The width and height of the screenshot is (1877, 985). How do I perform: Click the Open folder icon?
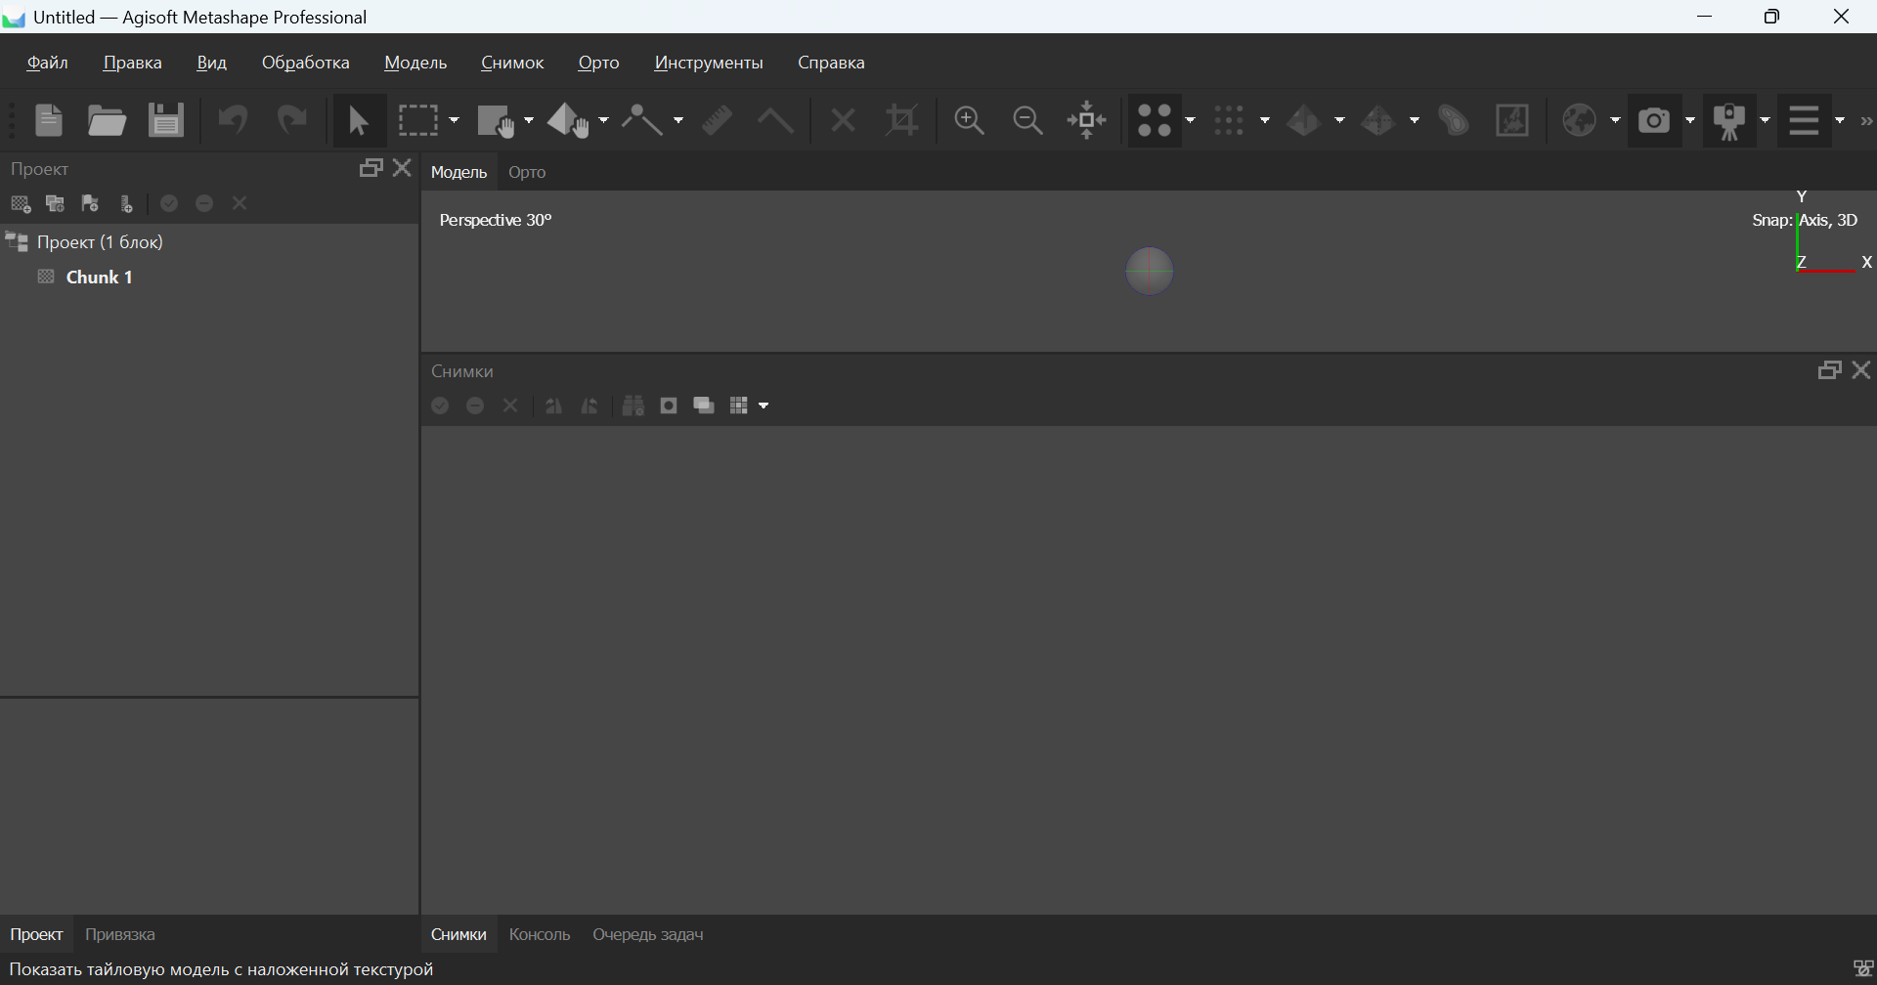tap(107, 121)
